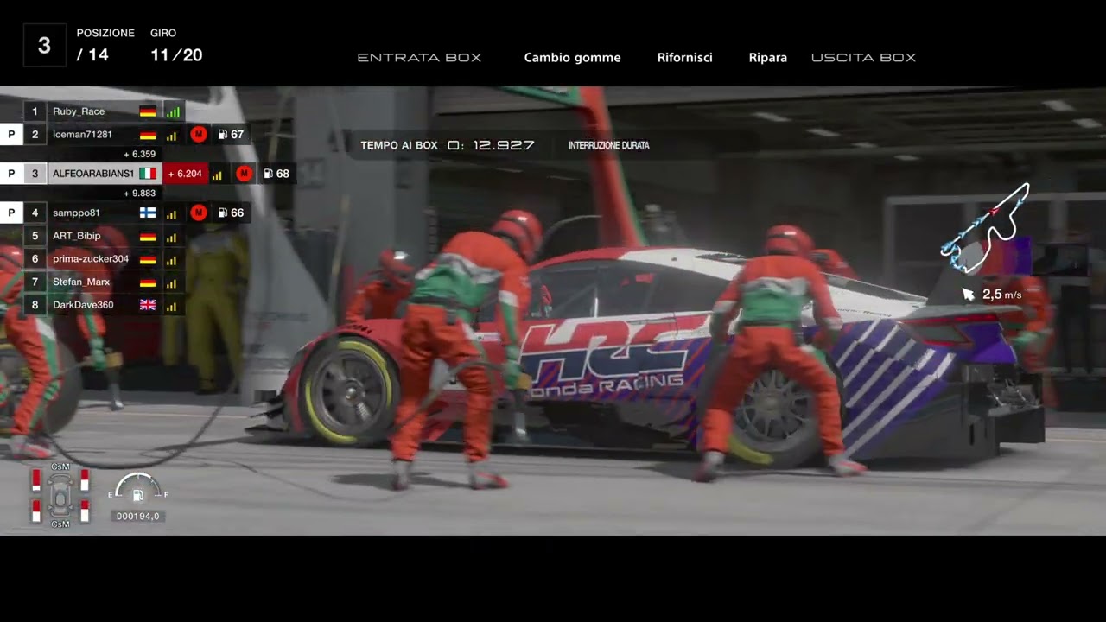Select the USCITA BOX pit stage

coord(863,58)
